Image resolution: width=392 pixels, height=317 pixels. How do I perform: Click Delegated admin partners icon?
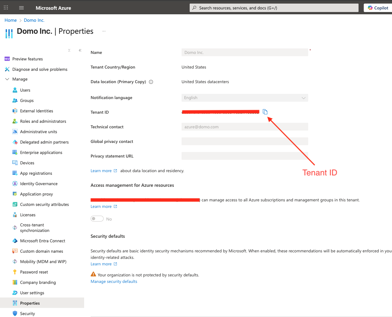pos(15,142)
